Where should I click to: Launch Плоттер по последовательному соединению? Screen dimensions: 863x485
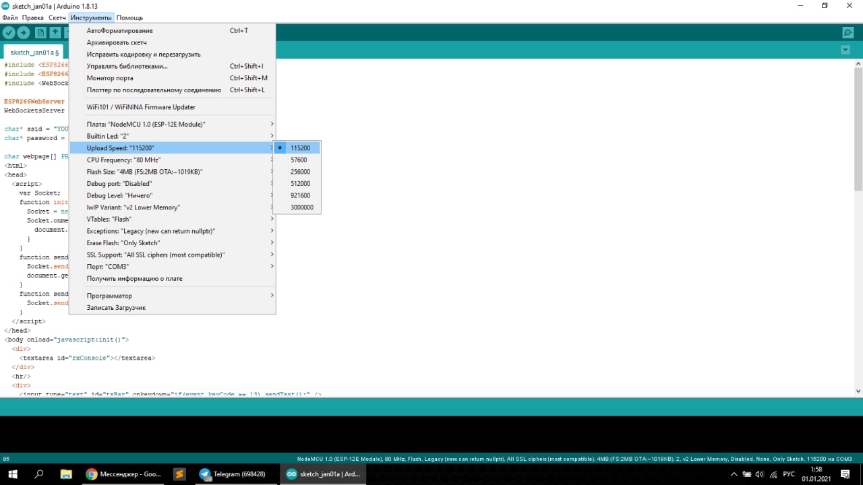pos(173,90)
